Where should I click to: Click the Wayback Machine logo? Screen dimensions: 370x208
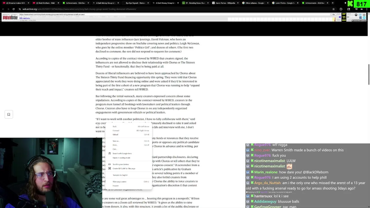point(10,18)
